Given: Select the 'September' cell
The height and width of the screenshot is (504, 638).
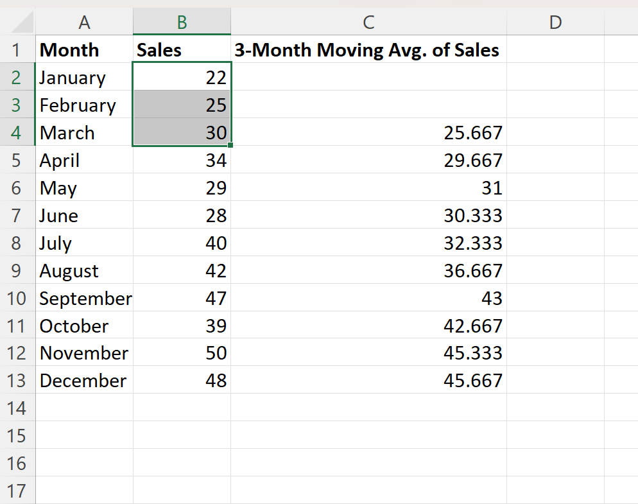Looking at the screenshot, I should [84, 298].
